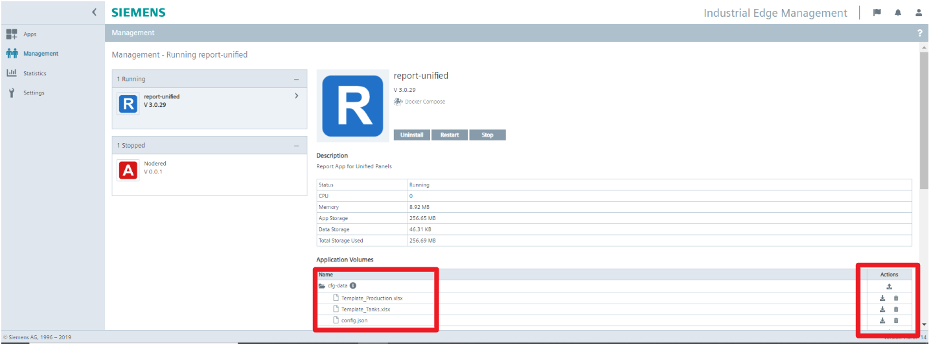Download config.json
Viewport: 931px width, 345px height.
(x=882, y=320)
